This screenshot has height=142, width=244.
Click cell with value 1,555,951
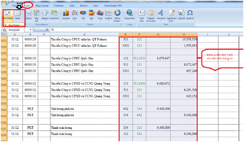point(184,46)
